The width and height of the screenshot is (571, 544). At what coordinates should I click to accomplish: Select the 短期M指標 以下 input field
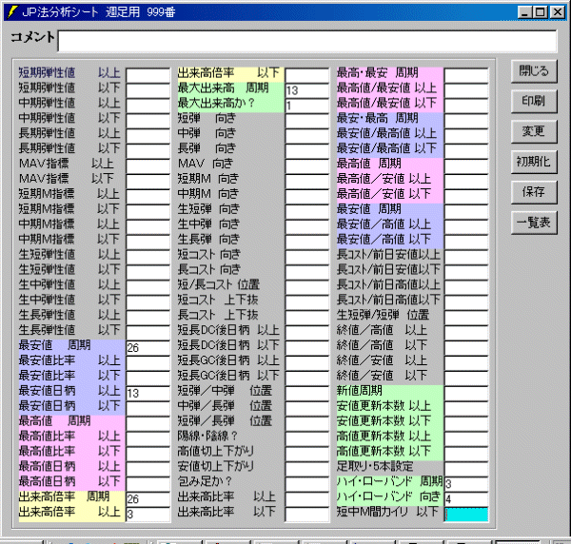(148, 211)
